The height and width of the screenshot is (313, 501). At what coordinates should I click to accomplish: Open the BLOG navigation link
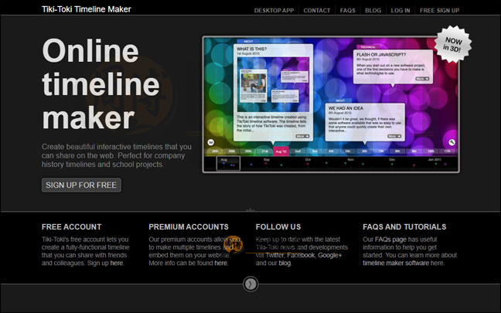[373, 11]
